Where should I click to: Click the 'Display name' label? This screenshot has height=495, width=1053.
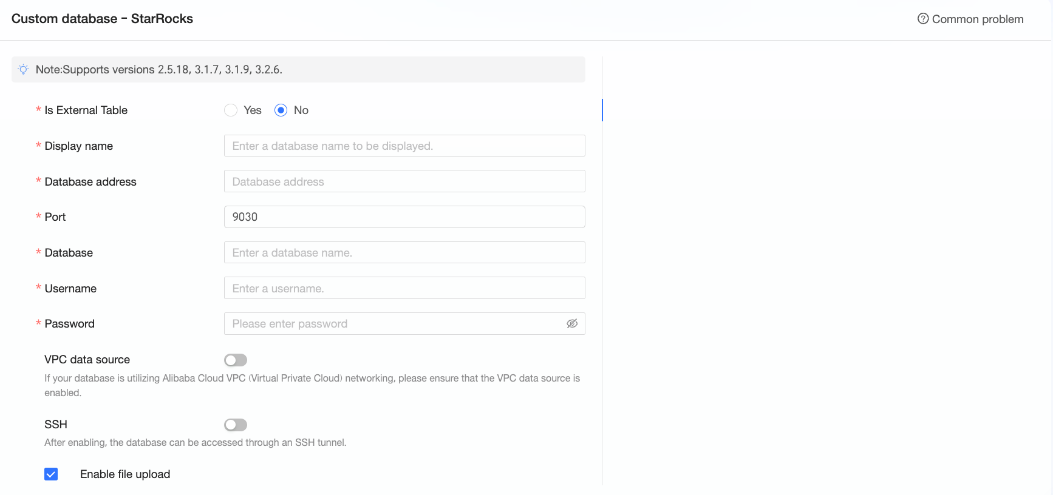coord(79,146)
